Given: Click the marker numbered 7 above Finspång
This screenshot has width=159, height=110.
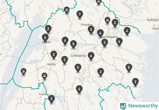Looking at the screenshot, I should [80, 14].
